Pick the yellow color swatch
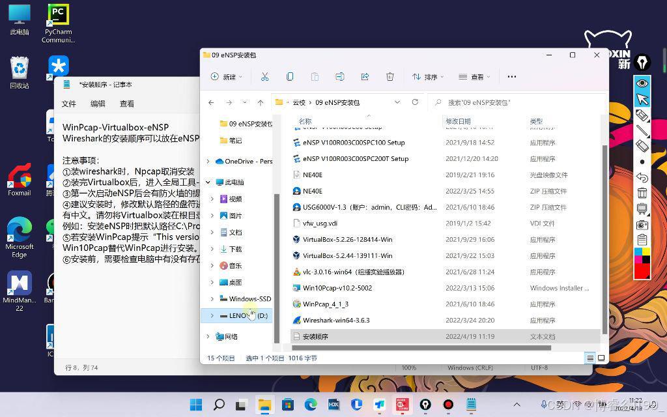 [x=646, y=252]
